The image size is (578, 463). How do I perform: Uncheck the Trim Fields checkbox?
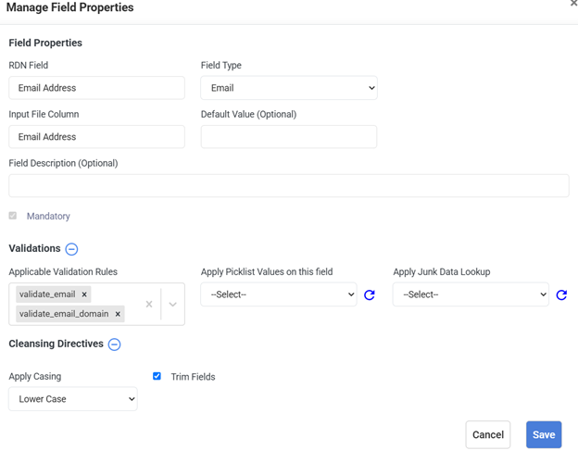click(157, 376)
